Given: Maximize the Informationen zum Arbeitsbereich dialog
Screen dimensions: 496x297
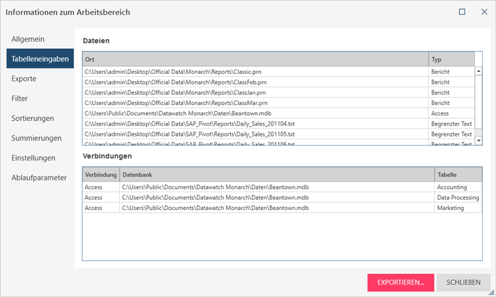Looking at the screenshot, I should [462, 12].
